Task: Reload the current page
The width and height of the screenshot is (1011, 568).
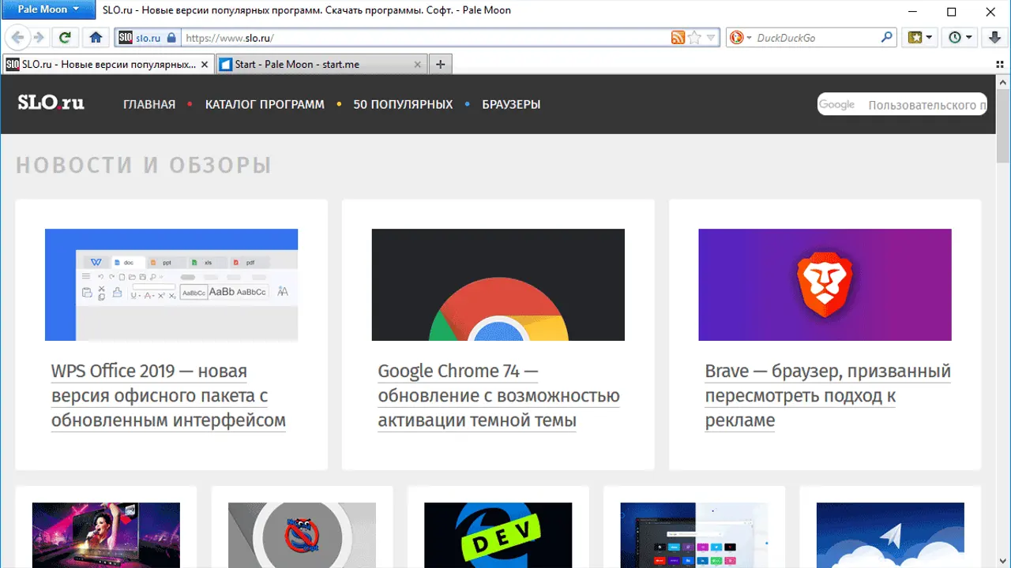Action: click(66, 37)
